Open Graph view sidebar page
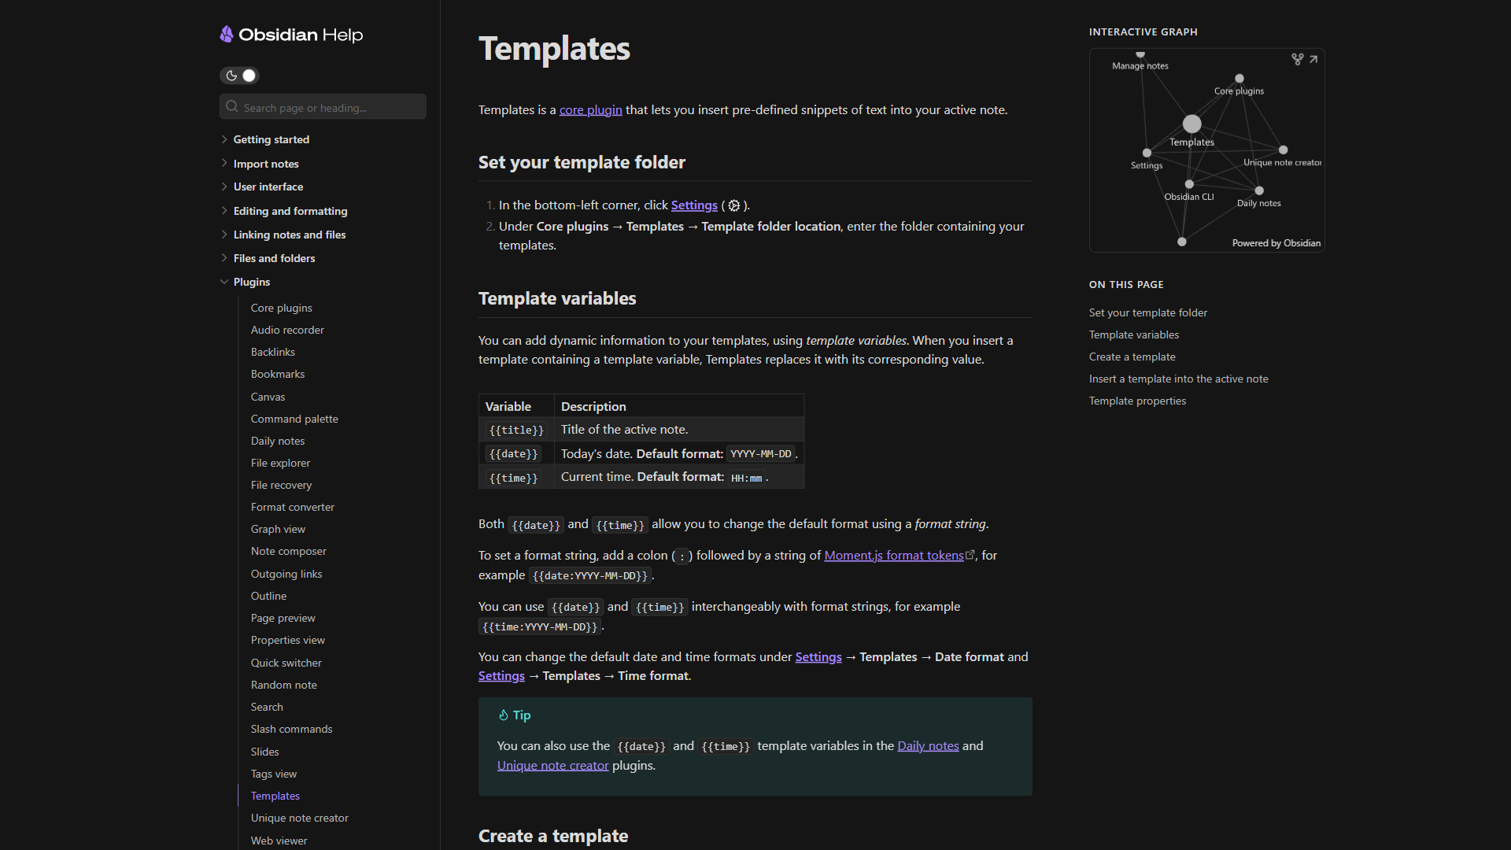This screenshot has height=850, width=1511. (x=279, y=529)
